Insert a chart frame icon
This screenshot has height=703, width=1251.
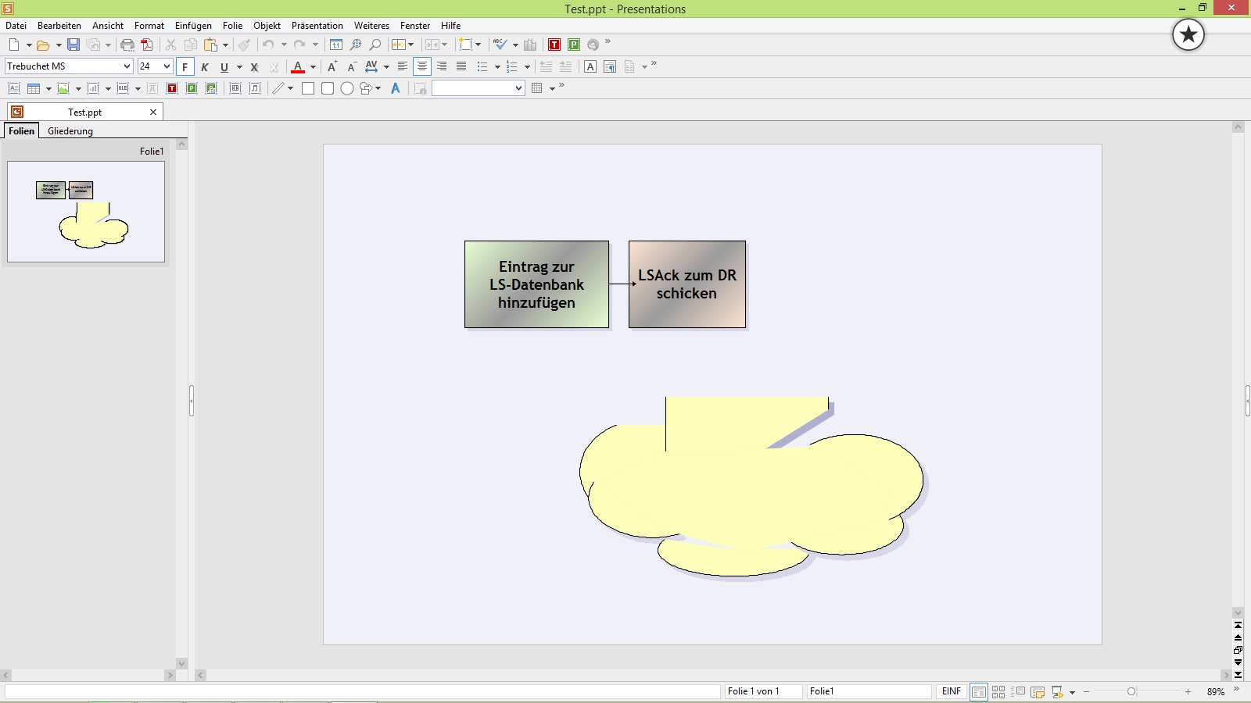93,88
